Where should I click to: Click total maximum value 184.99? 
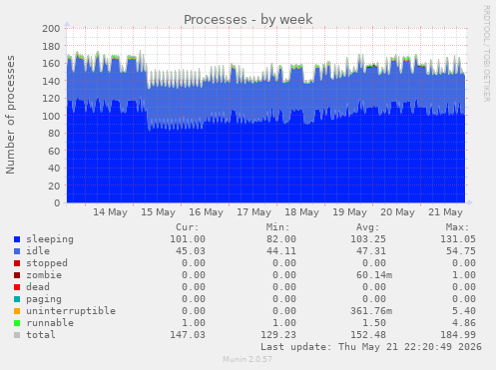(x=458, y=335)
